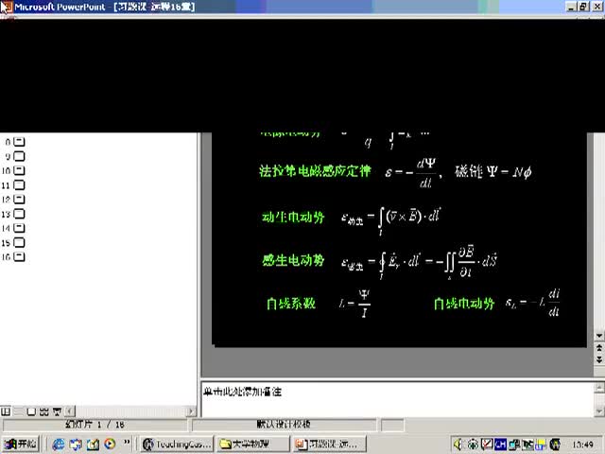Image resolution: width=605 pixels, height=454 pixels.
Task: Expand the quick launch overflow chevron
Action: pos(127,442)
